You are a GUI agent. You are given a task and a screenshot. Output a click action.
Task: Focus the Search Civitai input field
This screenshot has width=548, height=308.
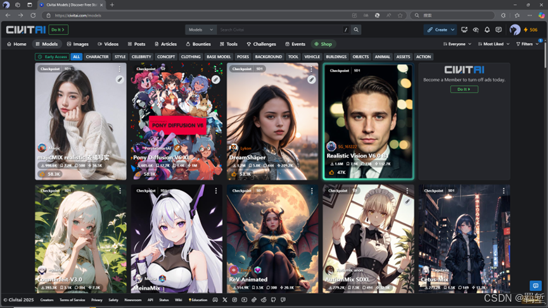point(279,30)
